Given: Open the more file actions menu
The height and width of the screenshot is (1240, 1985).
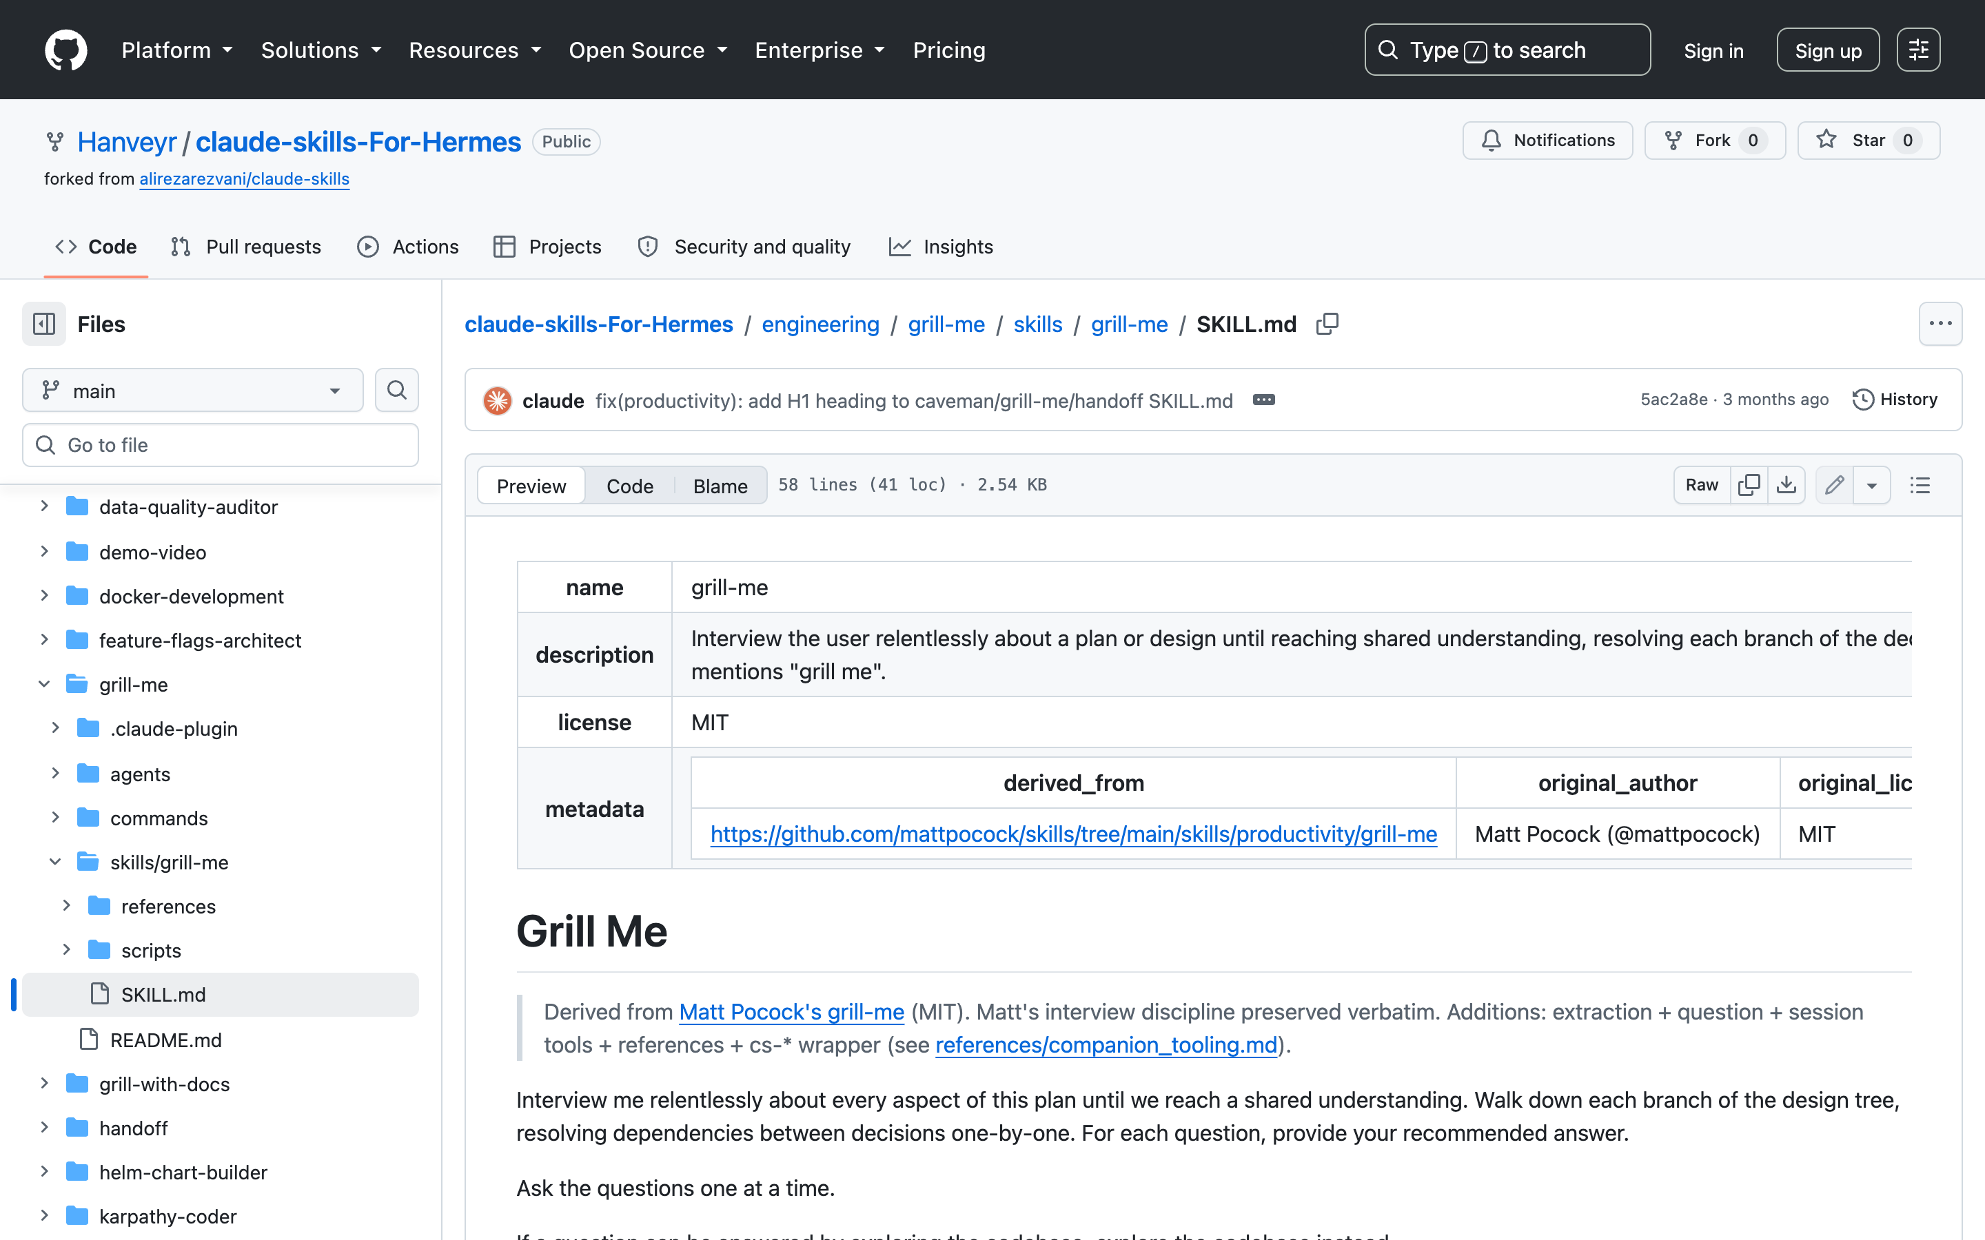Looking at the screenshot, I should (x=1940, y=324).
